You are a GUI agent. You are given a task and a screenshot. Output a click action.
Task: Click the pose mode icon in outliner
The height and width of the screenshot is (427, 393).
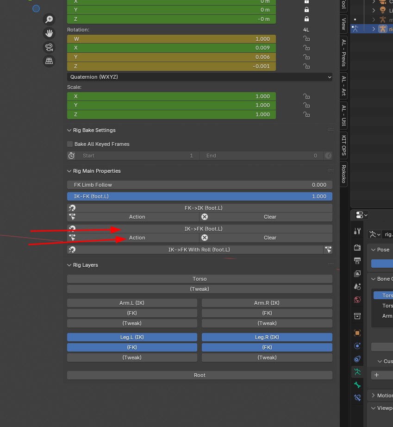(x=355, y=29)
